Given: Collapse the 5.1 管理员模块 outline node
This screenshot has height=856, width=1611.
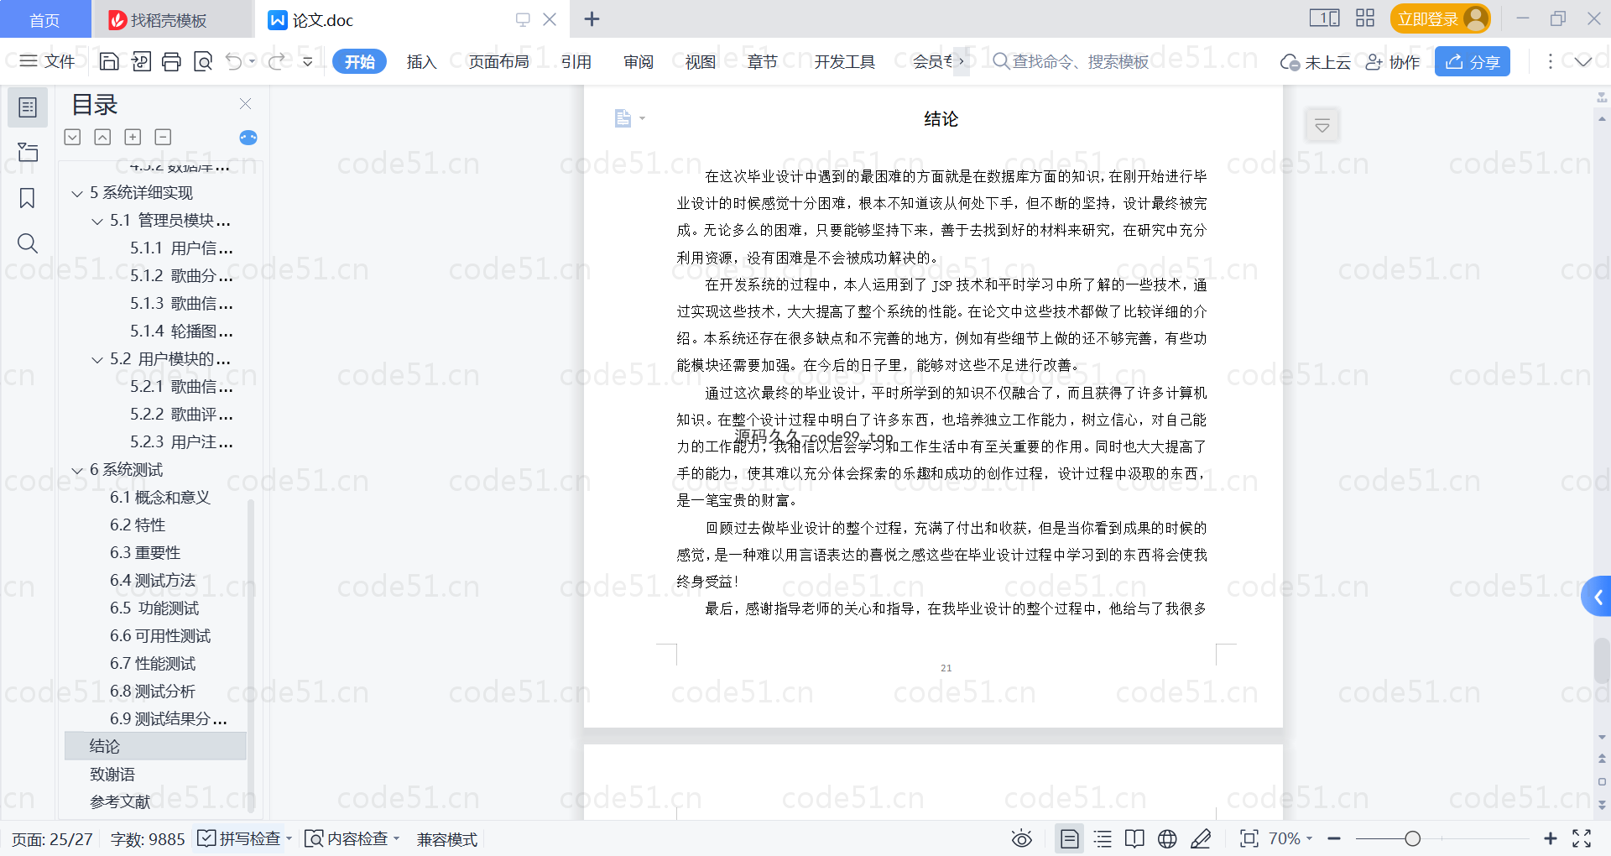Looking at the screenshot, I should click(97, 222).
